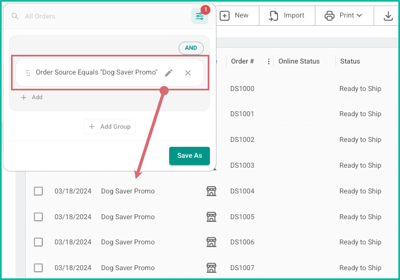This screenshot has height=280, width=400.
Task: Click the store icon for order DS1004
Action: point(211,191)
